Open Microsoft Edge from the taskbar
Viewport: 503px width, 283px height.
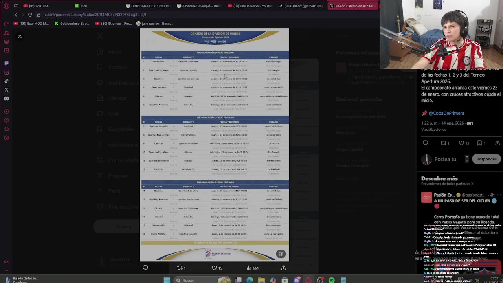pos(250,280)
